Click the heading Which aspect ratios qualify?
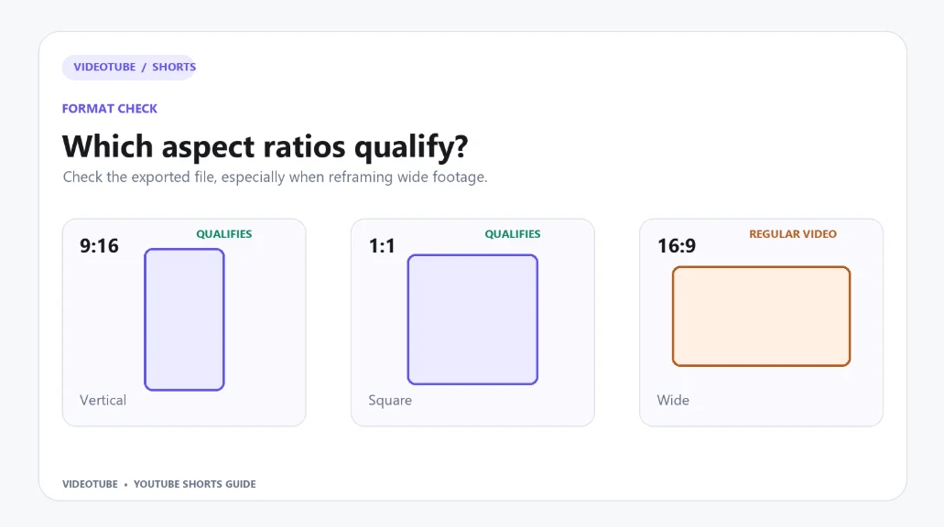 [x=265, y=146]
